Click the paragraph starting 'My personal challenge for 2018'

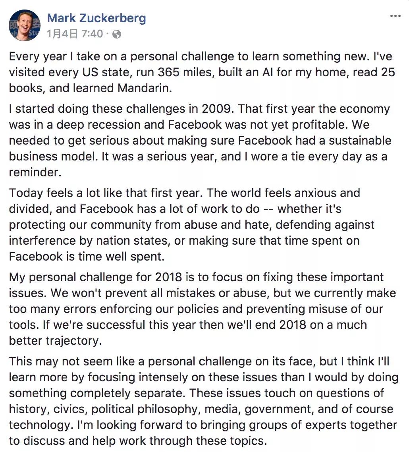pyautogui.click(x=203, y=309)
